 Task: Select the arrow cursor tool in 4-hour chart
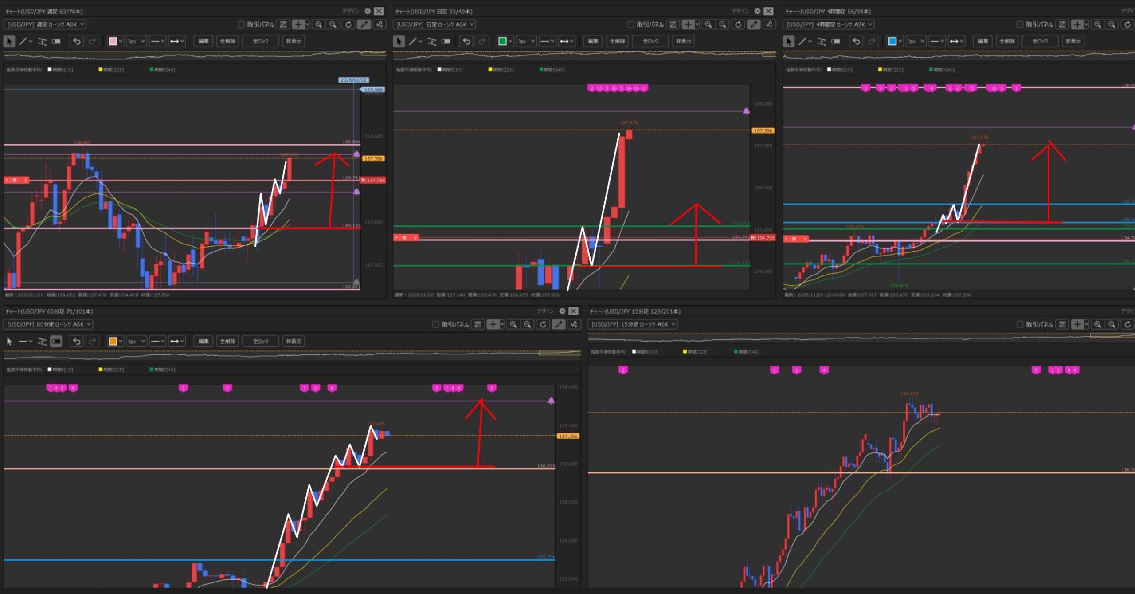788,41
